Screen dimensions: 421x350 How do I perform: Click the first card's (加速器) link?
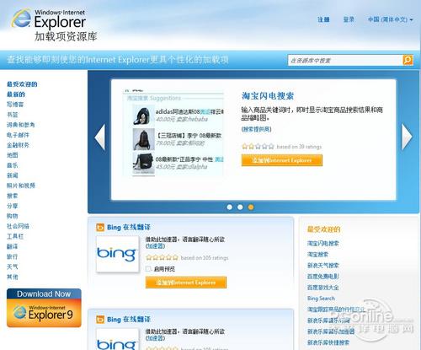(155, 246)
